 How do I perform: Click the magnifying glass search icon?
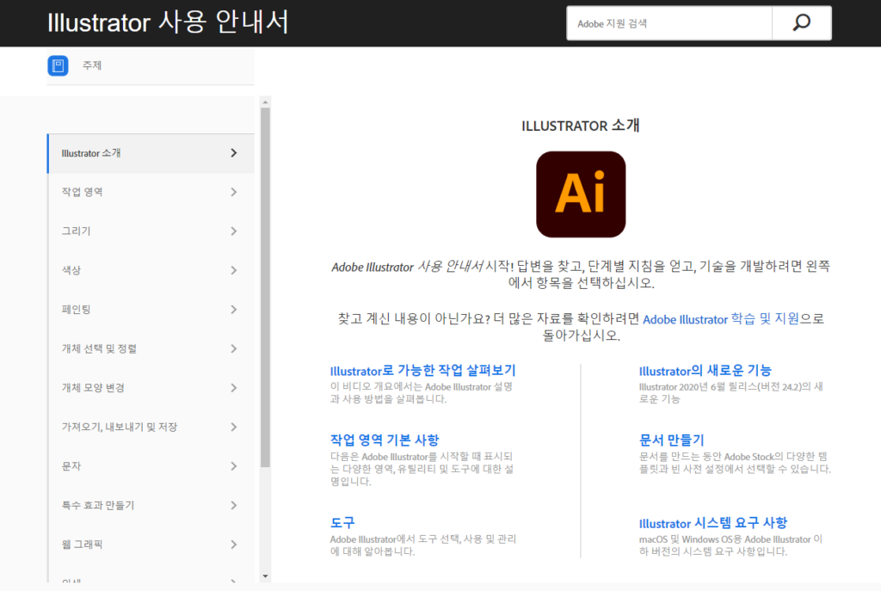click(801, 23)
